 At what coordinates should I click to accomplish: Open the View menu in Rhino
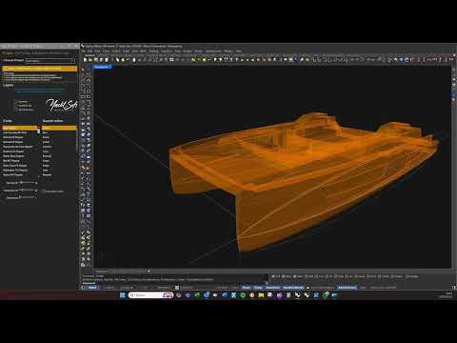point(97,50)
